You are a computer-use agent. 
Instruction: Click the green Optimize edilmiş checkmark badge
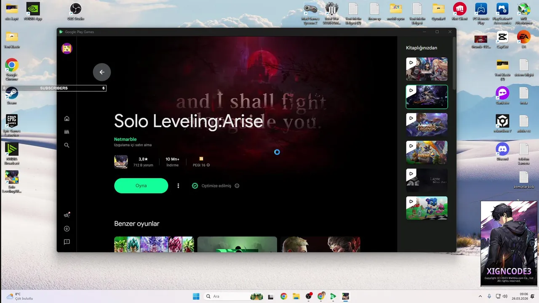[x=195, y=186]
